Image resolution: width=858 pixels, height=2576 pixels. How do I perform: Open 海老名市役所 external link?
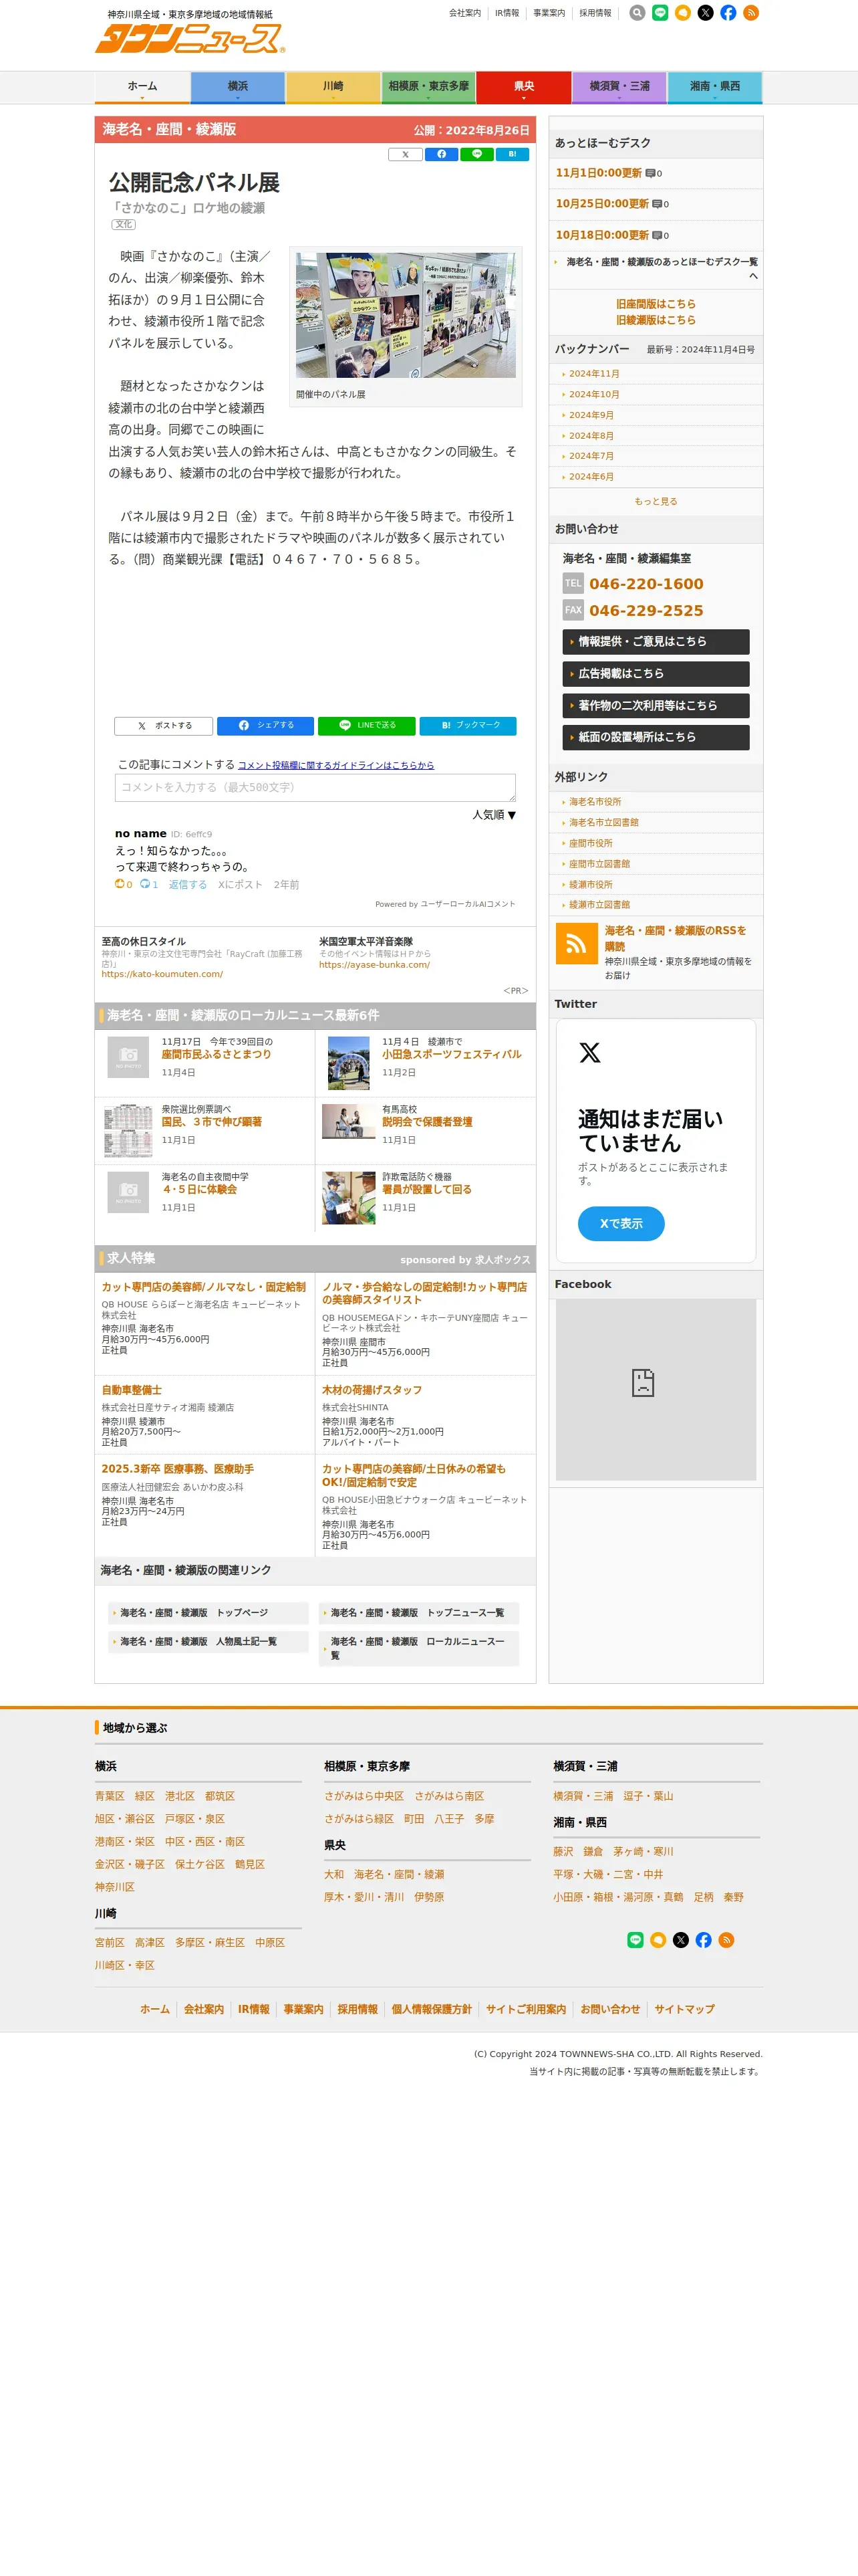[x=595, y=802]
